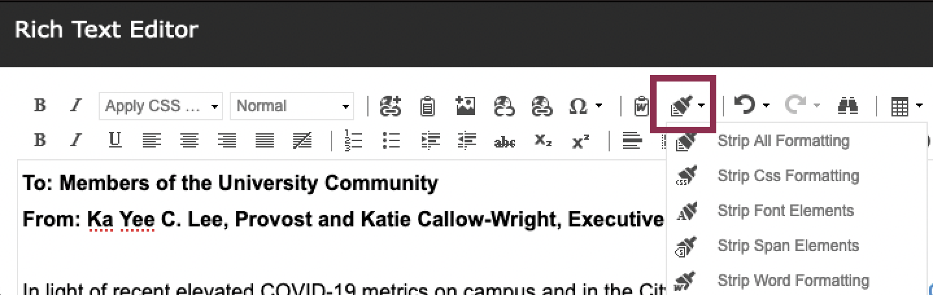Open the Apply CSS Class dropdown
The image size is (933, 295).
160,106
